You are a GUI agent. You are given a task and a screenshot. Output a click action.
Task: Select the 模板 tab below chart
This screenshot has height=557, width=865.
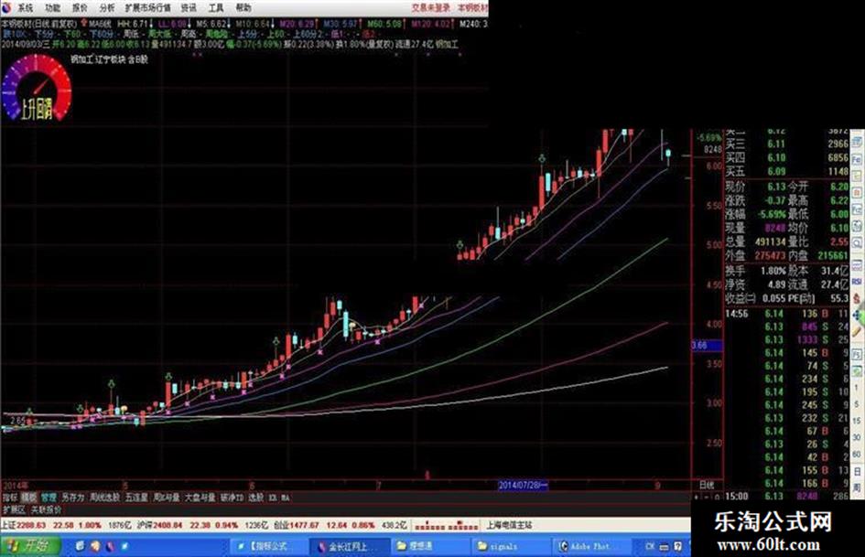28,498
